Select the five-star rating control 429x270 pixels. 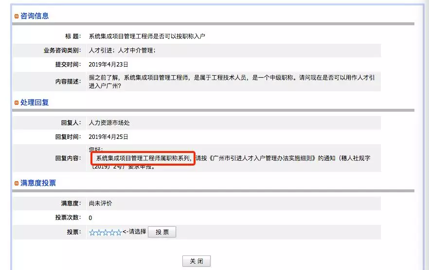point(106,233)
